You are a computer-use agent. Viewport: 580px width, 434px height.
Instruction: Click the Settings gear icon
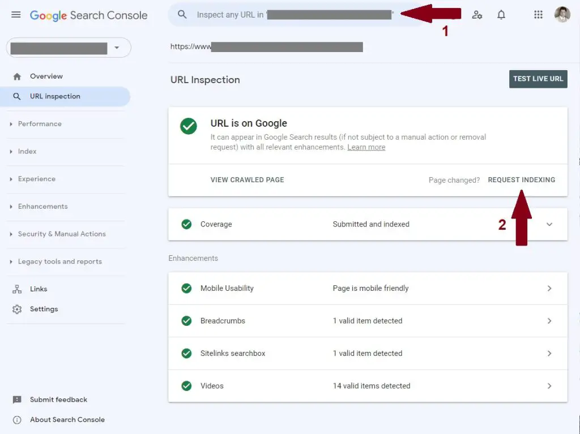click(17, 309)
